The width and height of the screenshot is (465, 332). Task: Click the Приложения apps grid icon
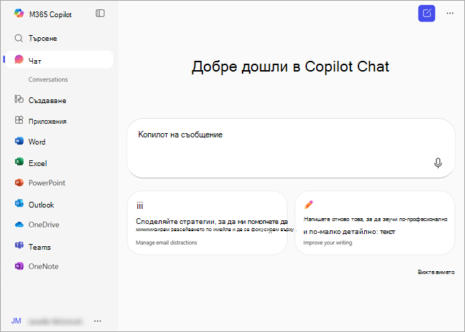tap(19, 120)
